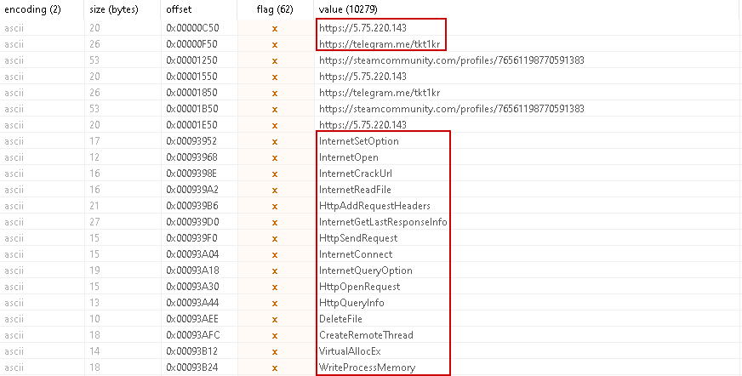Click the flag x in the WriteProcessMemory row
The width and height of the screenshot is (742, 376).
click(275, 367)
